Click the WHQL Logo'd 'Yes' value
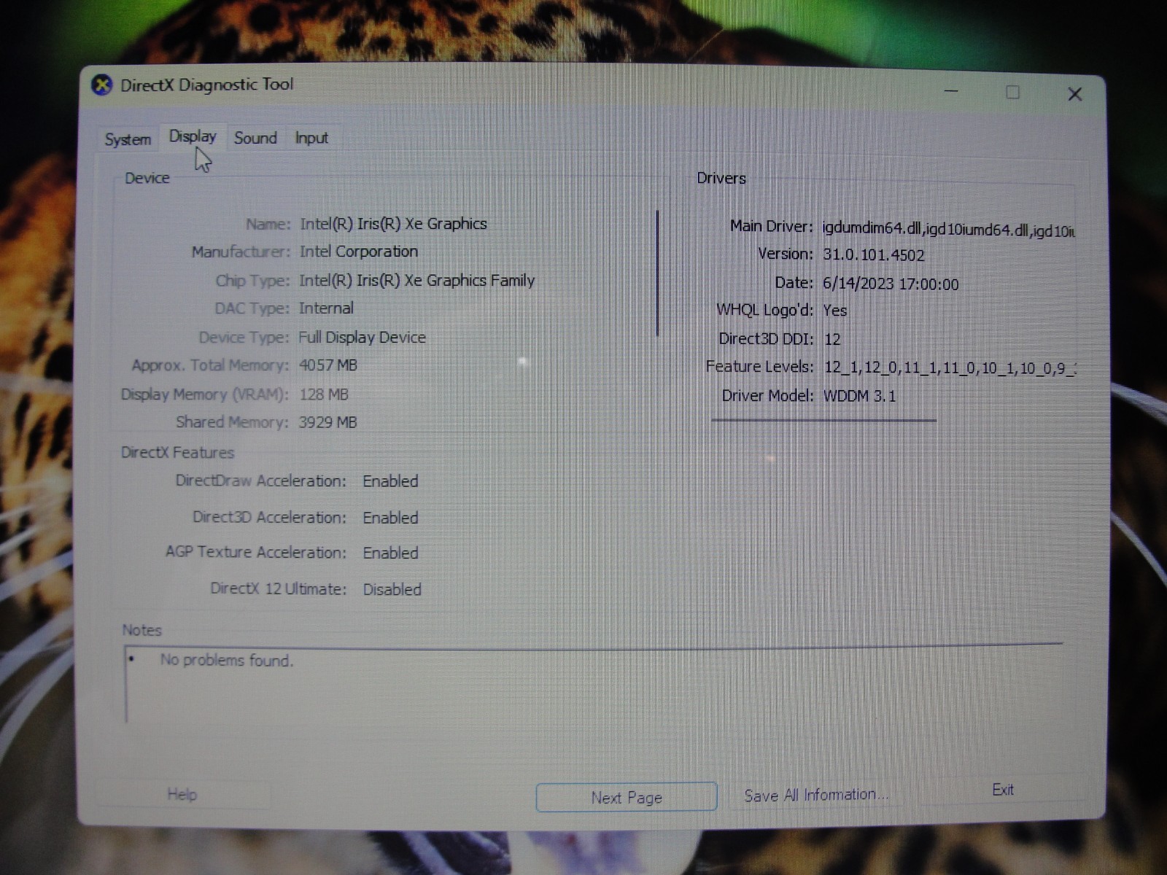 (835, 311)
